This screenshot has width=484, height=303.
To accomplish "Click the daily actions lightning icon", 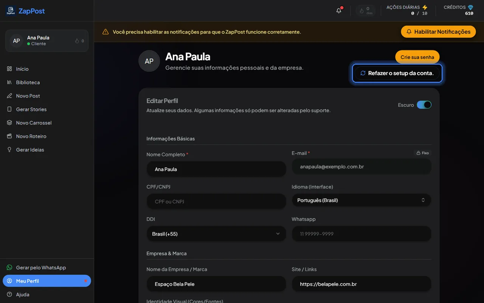I will tap(425, 7).
